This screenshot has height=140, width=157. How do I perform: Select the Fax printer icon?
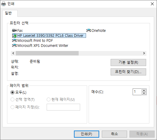14,30
